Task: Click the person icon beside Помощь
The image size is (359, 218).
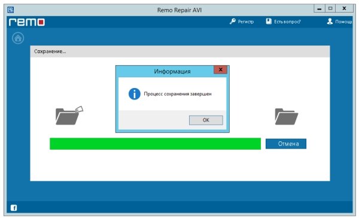Action: click(330, 22)
